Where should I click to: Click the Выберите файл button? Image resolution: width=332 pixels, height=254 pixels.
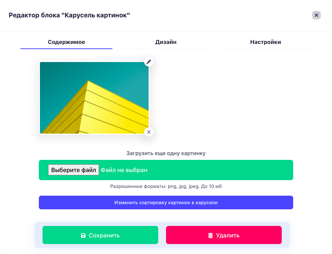tap(74, 170)
